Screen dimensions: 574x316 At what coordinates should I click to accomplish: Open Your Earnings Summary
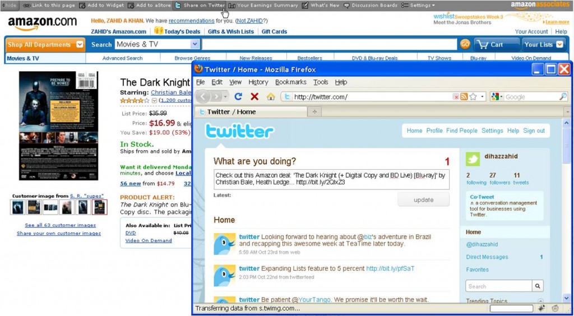coord(263,6)
